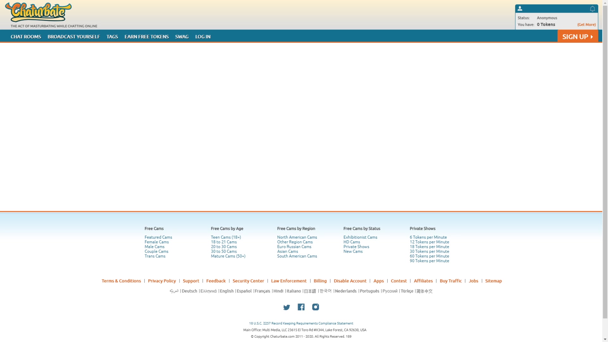
Task: Open the CHAT ROOMS menu
Action: pos(26,36)
